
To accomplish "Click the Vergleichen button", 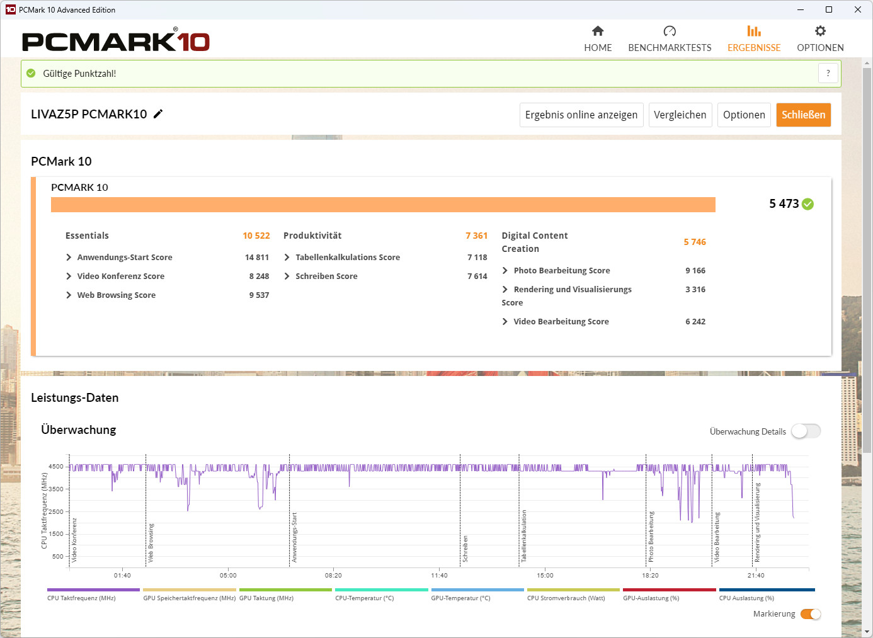I will click(680, 115).
